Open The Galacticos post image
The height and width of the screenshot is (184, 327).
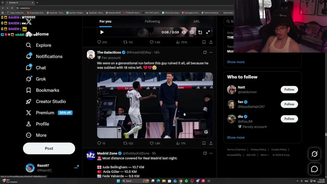pyautogui.click(x=155, y=105)
